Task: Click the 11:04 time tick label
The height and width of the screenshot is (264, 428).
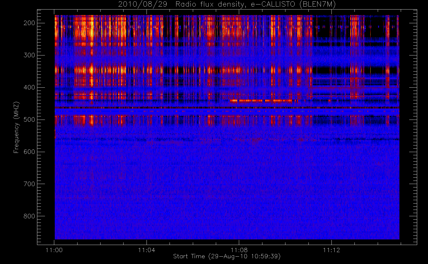Action: click(147, 250)
